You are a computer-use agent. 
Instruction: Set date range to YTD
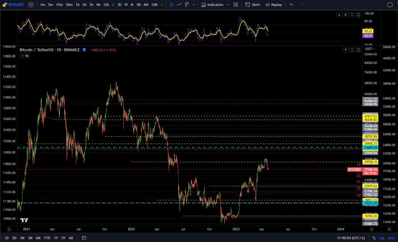pyautogui.click(x=47, y=238)
